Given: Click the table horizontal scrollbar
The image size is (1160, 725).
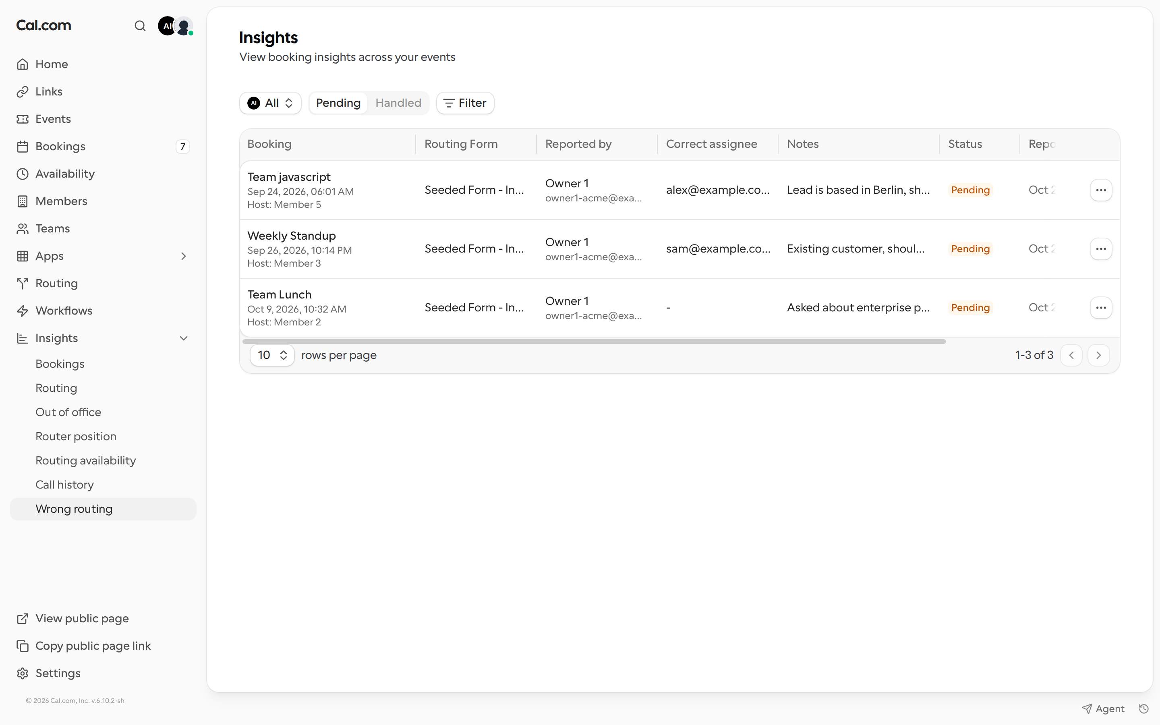Looking at the screenshot, I should 594,342.
